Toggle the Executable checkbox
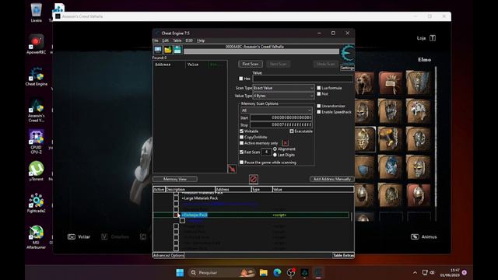Viewport: 498px width, 280px height. (x=291, y=131)
